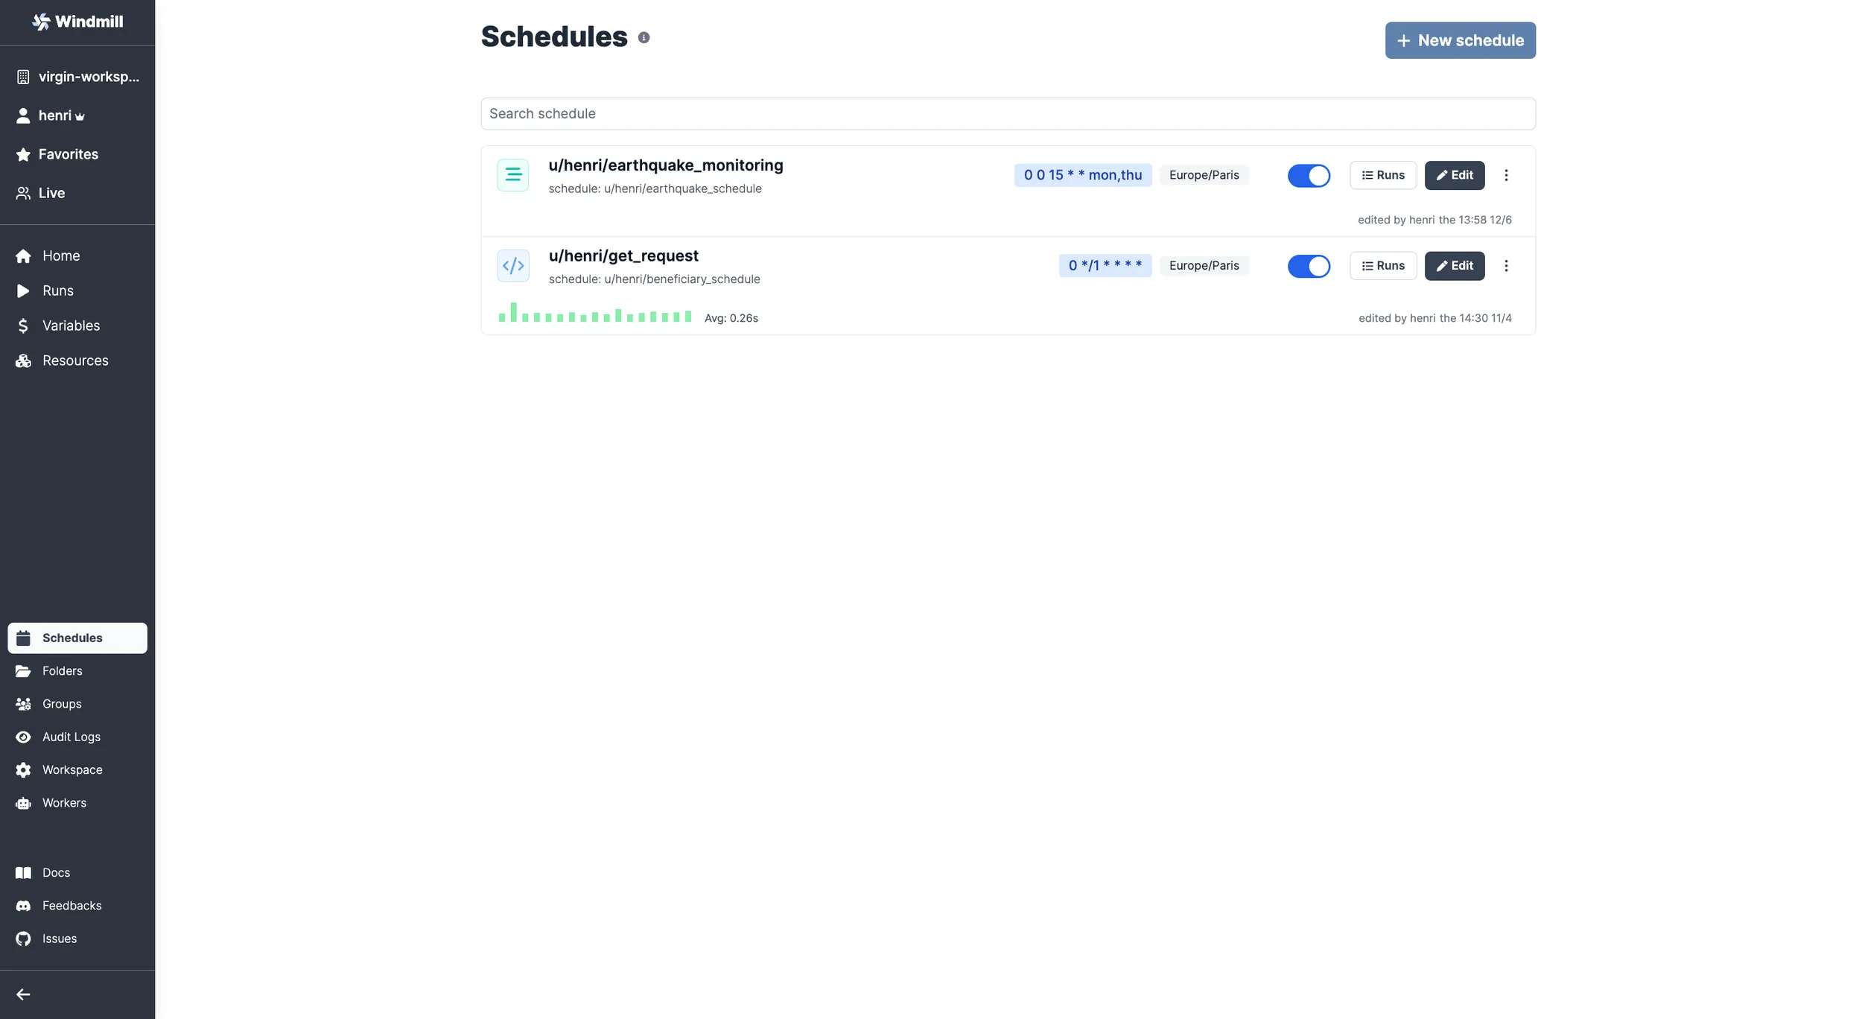Select the Variables menu item
This screenshot has height=1019, width=1862.
[x=70, y=325]
